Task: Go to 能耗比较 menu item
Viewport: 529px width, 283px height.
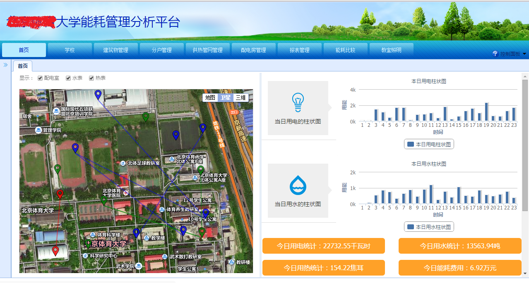Action: pos(345,50)
